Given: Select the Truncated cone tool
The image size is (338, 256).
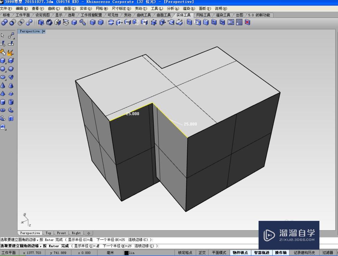Looking at the screenshot, I should (x=11, y=85).
